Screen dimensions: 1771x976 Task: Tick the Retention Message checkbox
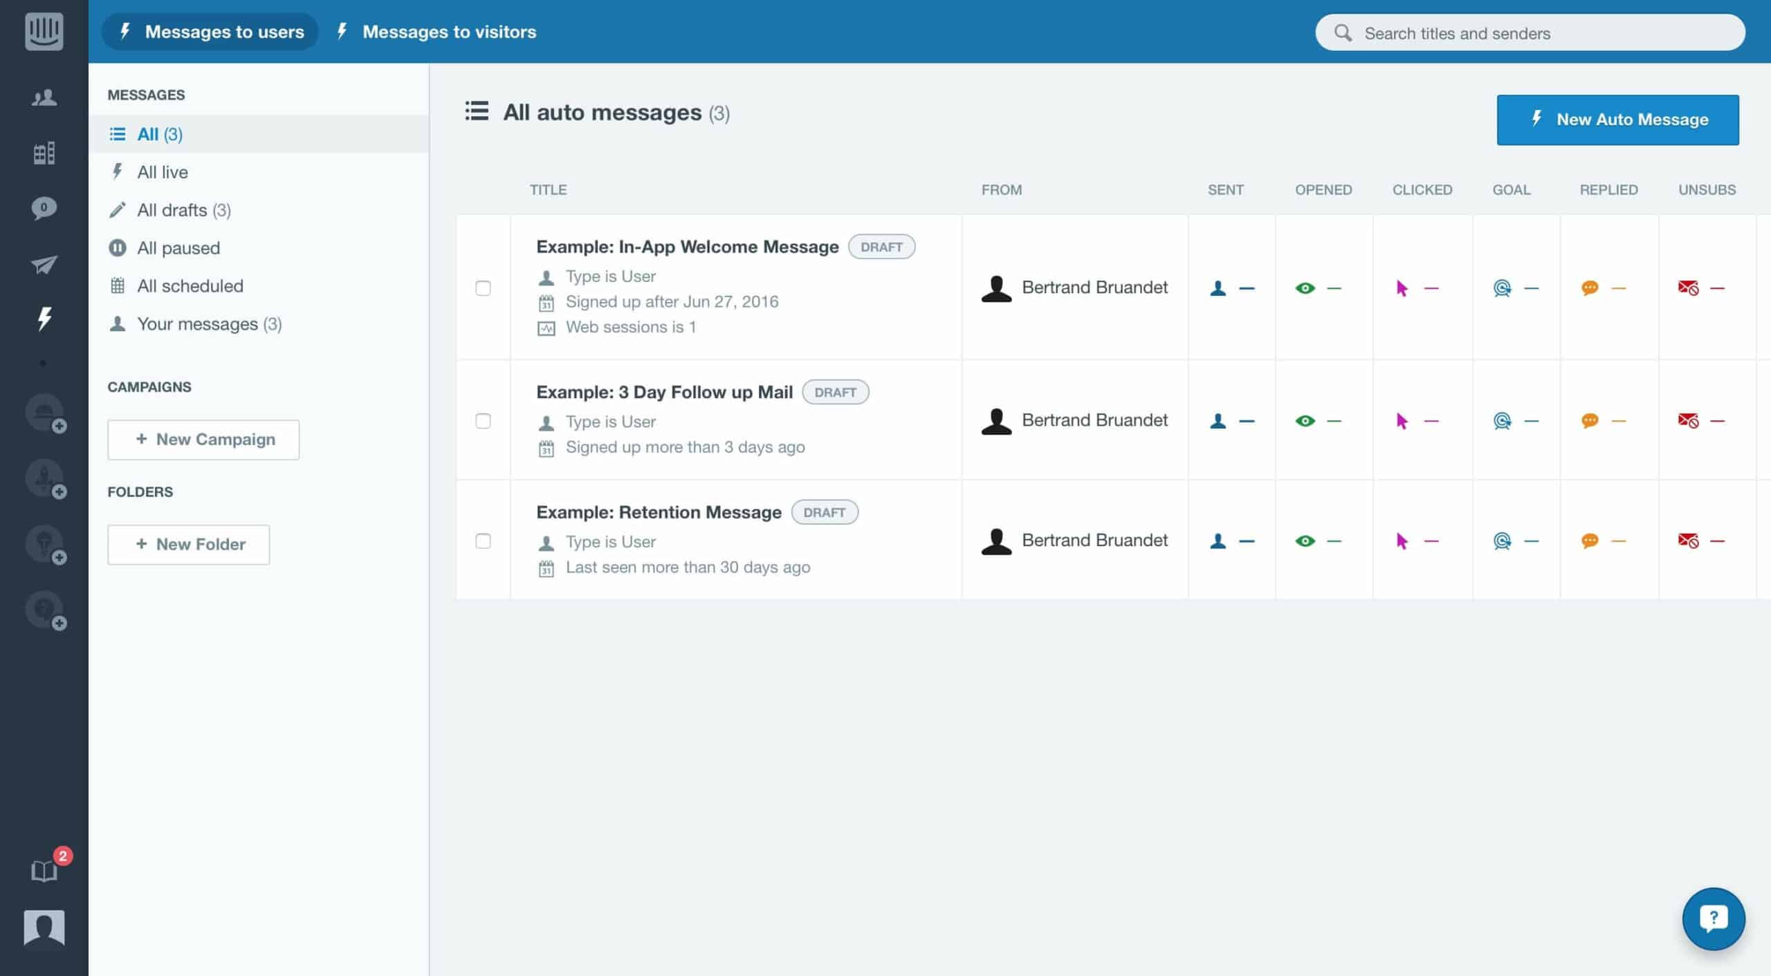tap(482, 542)
